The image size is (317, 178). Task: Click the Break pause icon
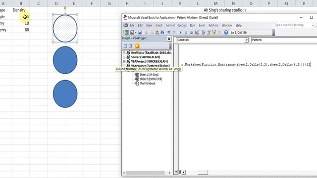pos(186,33)
